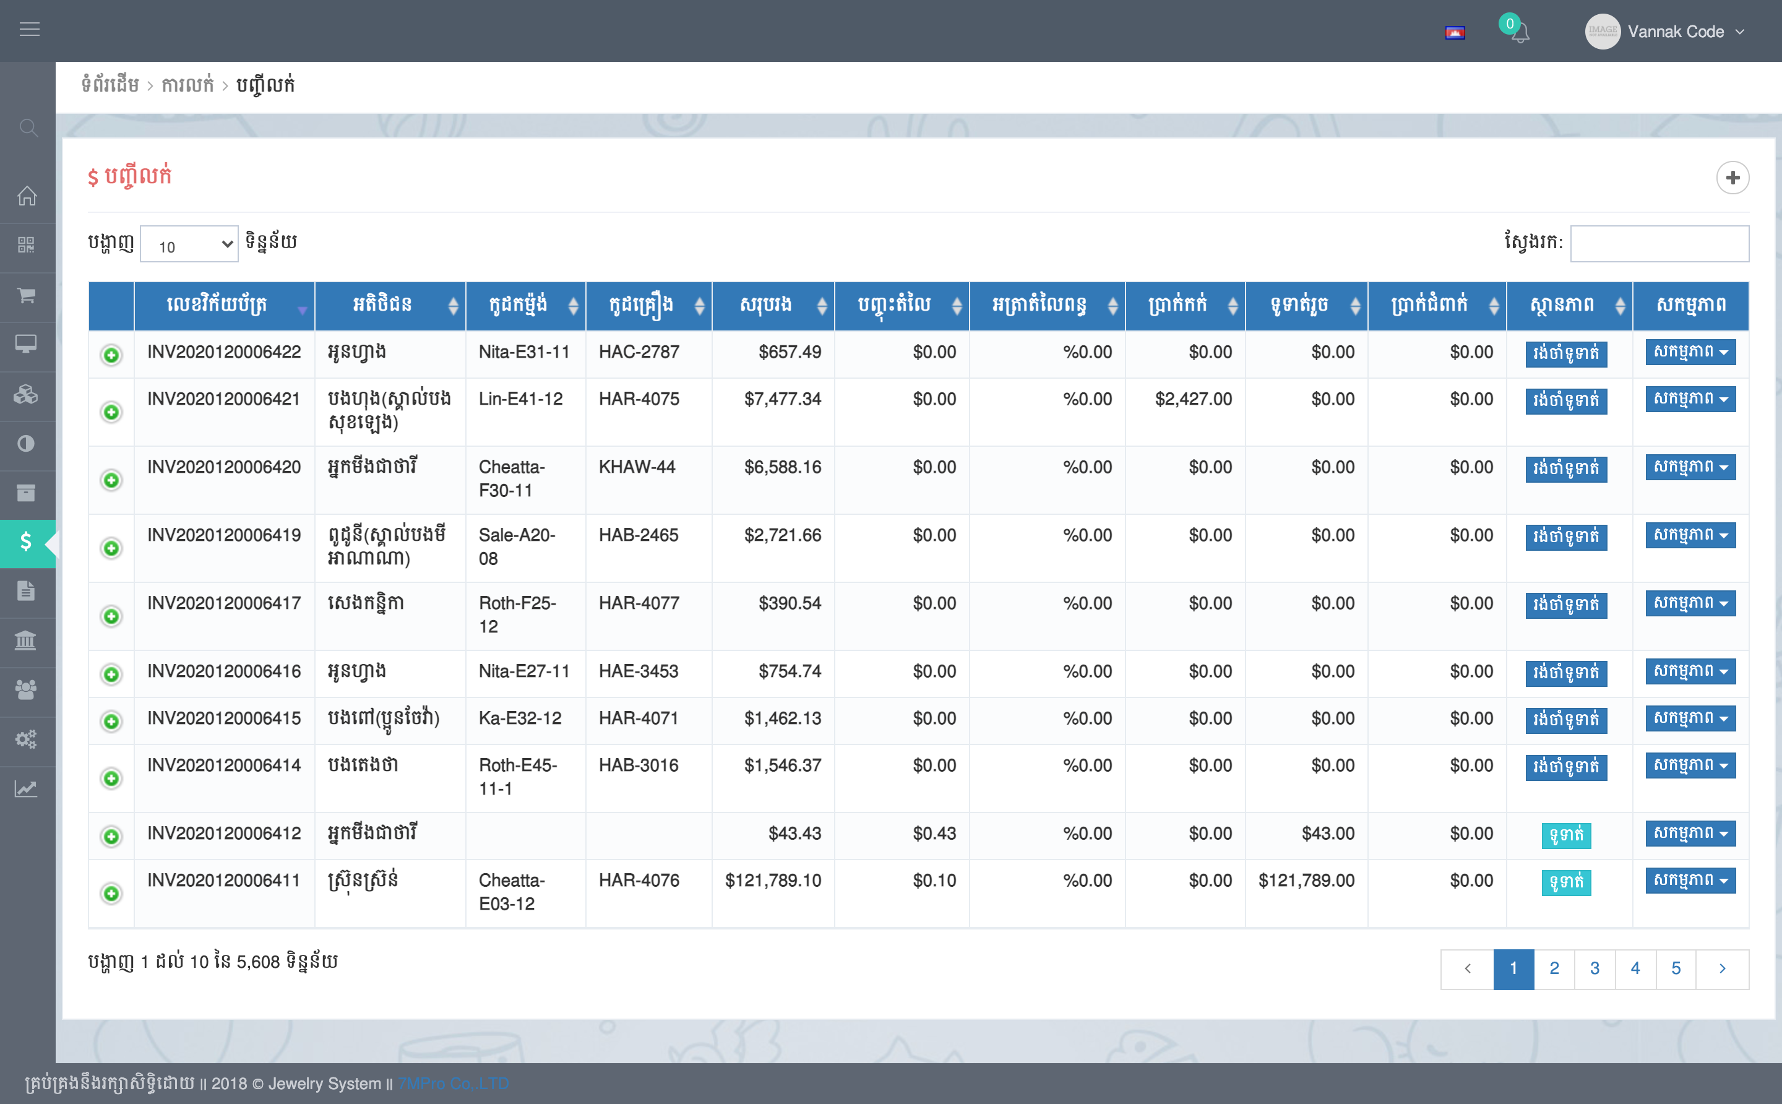Click the notification bell icon

(x=1521, y=33)
